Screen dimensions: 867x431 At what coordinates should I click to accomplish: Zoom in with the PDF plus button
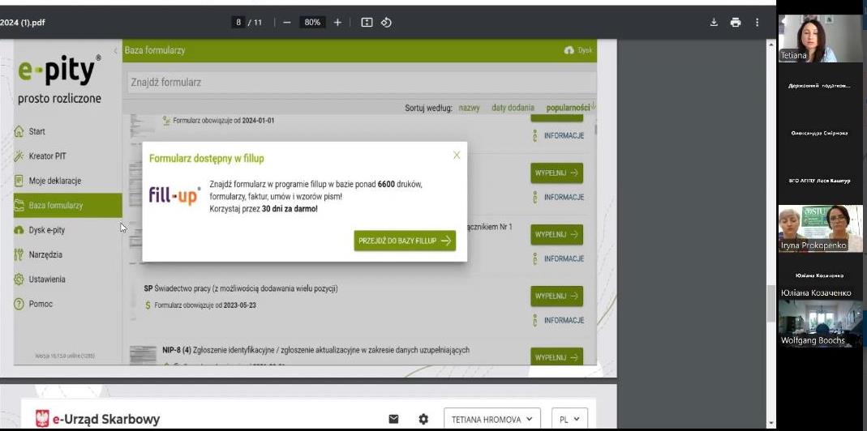(x=338, y=23)
